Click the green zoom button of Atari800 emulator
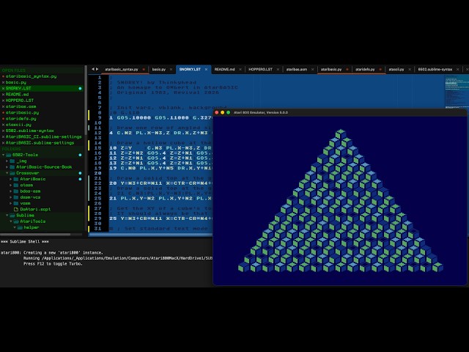The width and height of the screenshot is (469, 352). (x=228, y=112)
